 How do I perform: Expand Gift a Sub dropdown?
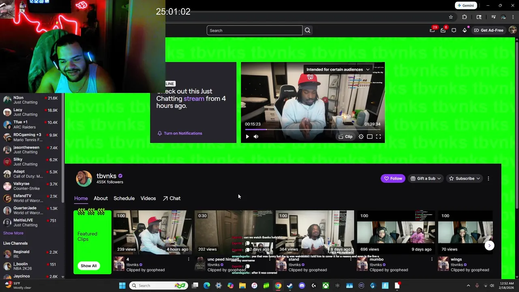coord(426,178)
